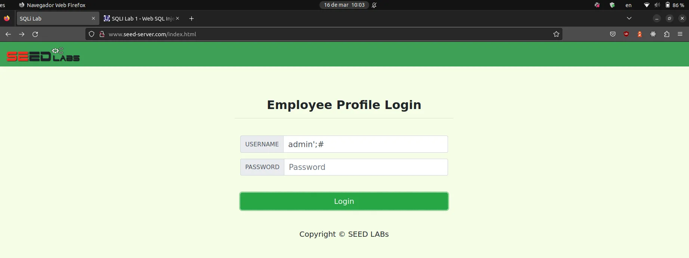Click the insecure connection padlock icon
This screenshot has width=689, height=258.
[x=102, y=34]
